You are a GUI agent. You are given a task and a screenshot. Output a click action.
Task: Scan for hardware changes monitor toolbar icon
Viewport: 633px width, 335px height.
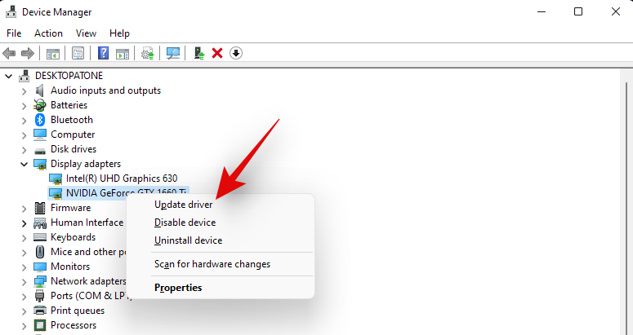click(x=173, y=53)
